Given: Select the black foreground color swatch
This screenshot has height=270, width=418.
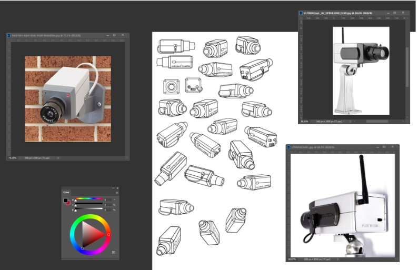Looking at the screenshot, I should click(x=66, y=200).
